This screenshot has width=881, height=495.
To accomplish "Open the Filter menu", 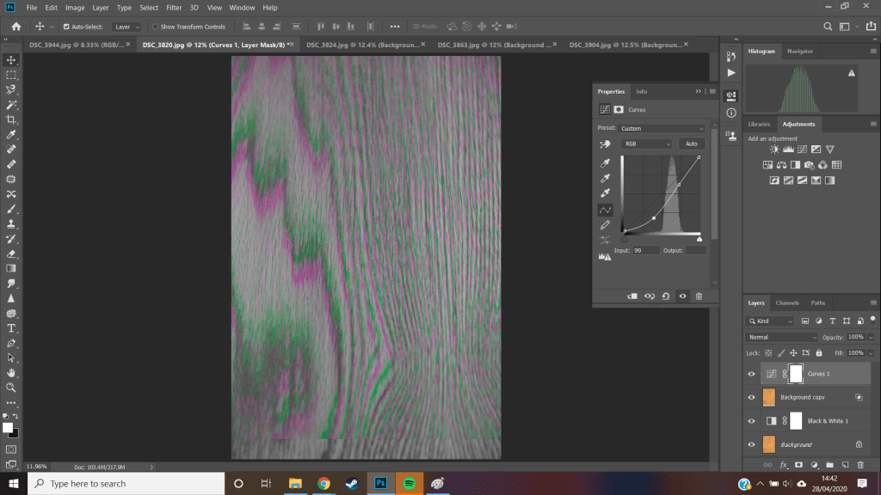I will pos(174,8).
